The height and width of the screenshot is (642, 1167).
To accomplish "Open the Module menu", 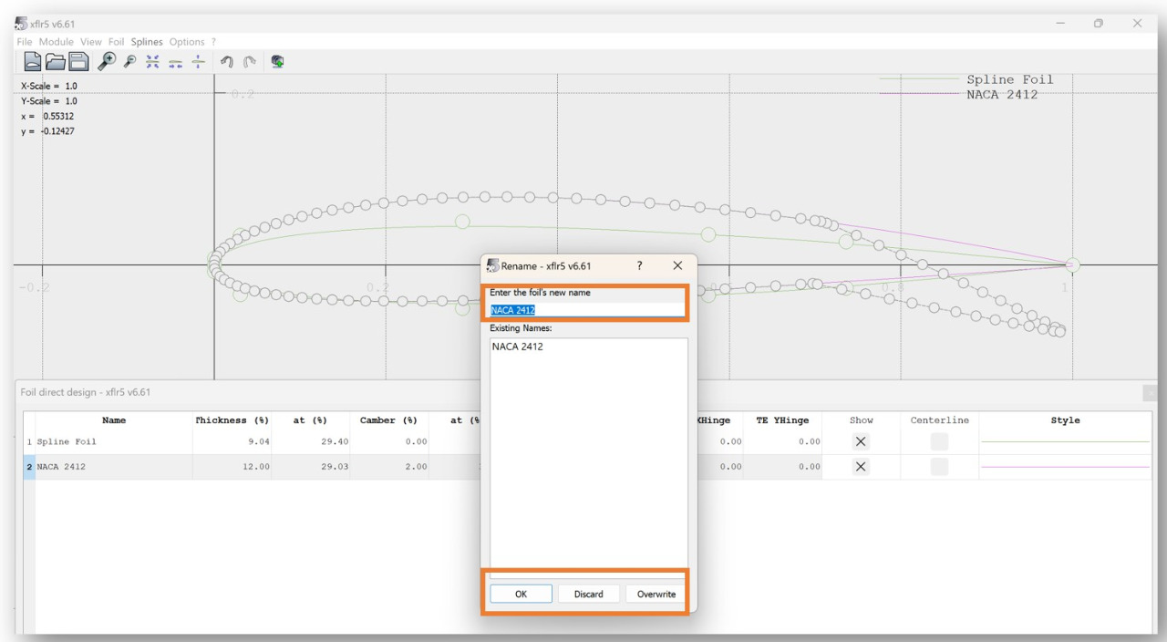I will click(57, 42).
